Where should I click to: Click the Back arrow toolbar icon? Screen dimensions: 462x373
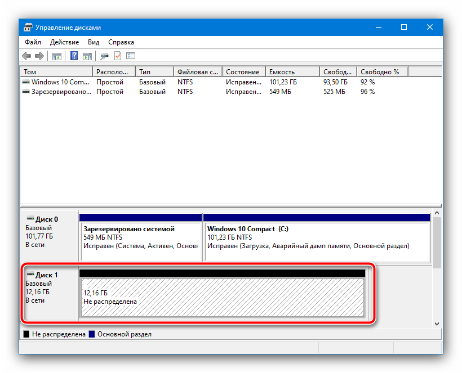click(x=26, y=56)
